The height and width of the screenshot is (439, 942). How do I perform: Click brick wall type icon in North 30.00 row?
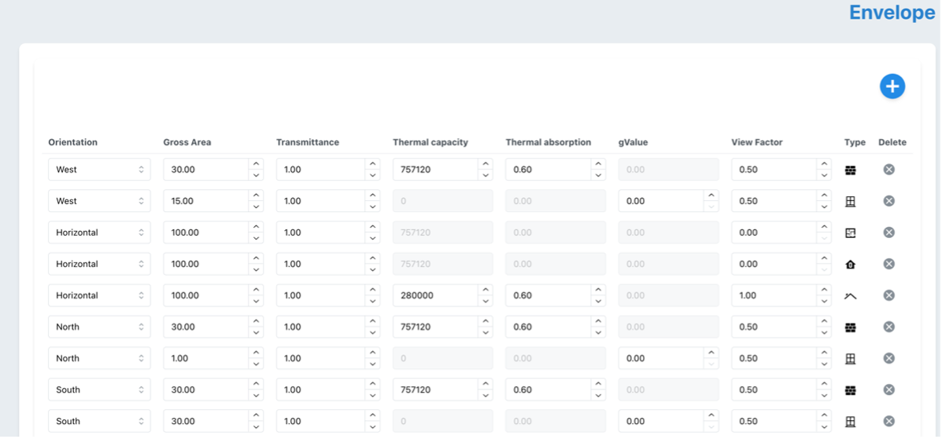pyautogui.click(x=850, y=327)
